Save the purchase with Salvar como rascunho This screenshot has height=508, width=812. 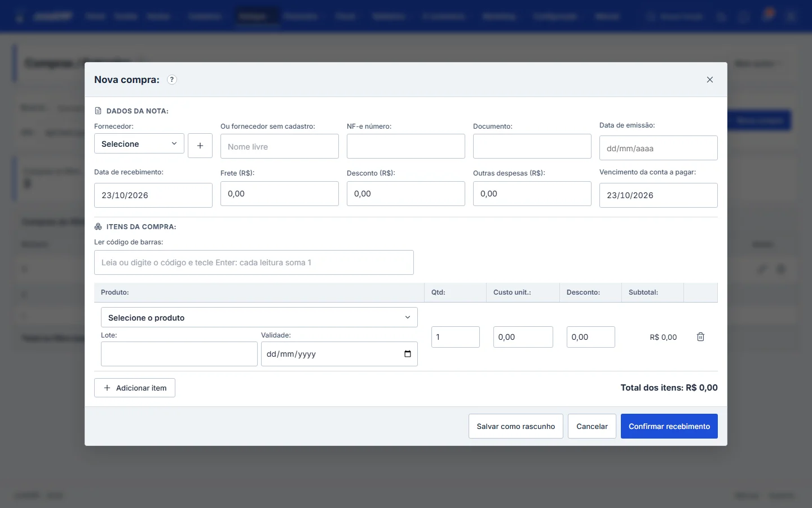pyautogui.click(x=516, y=426)
